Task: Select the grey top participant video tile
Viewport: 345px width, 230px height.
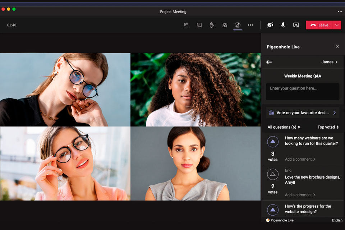Action: click(x=195, y=164)
